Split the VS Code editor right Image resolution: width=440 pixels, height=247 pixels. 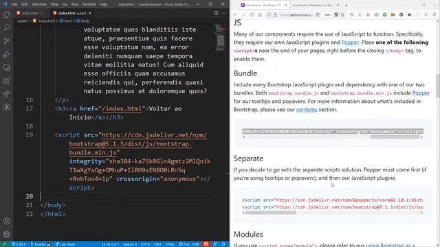pos(216,13)
